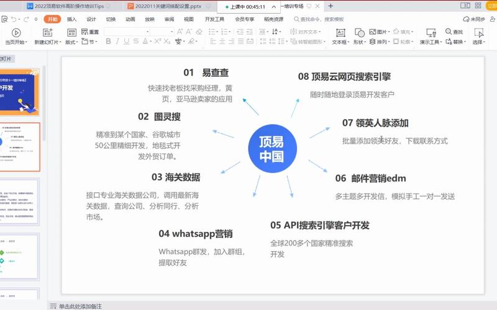Toggle underline formatting
The height and width of the screenshot is (310, 497).
(x=127, y=42)
